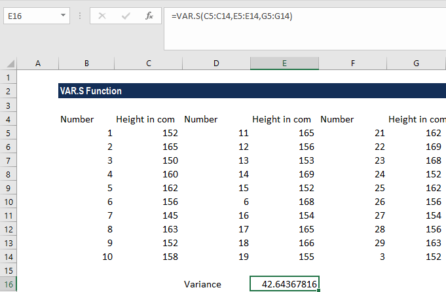Click cell F13 with number 29
This screenshot has width=446, height=292.
[353, 243]
